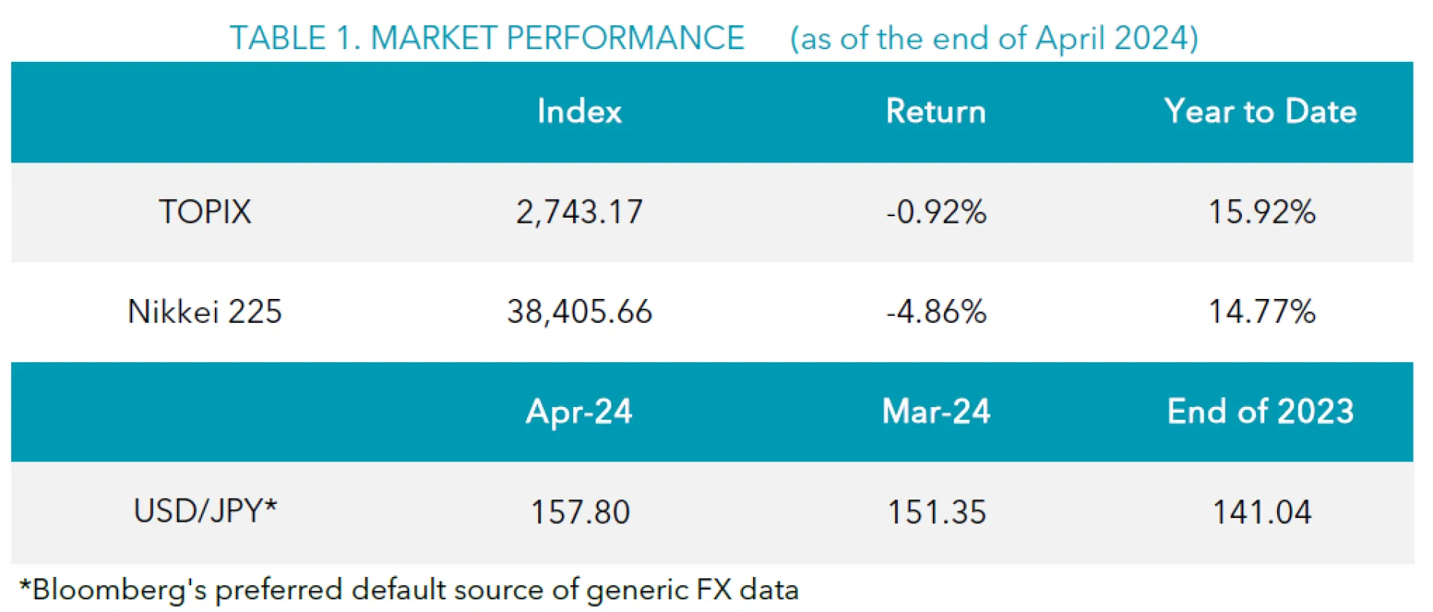The width and height of the screenshot is (1433, 612).
Task: Click the Apr-24 column header
Action: pos(579,411)
